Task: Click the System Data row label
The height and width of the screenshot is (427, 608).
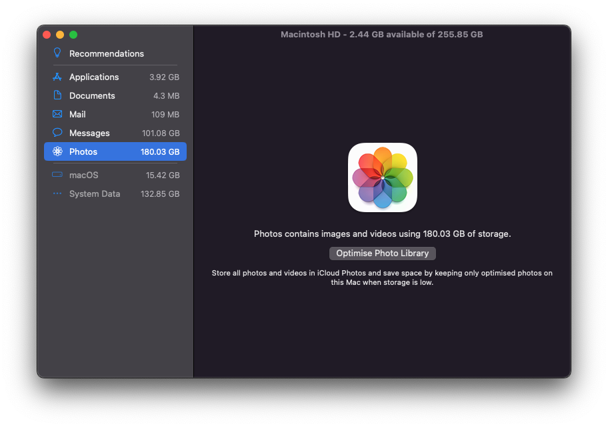Action: tap(95, 193)
